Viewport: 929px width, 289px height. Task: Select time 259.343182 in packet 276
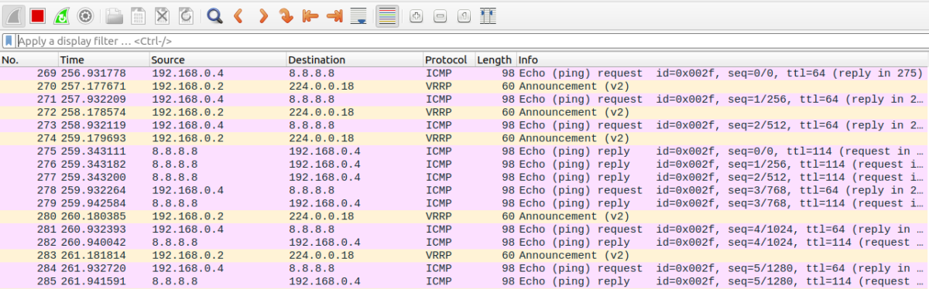[93, 165]
